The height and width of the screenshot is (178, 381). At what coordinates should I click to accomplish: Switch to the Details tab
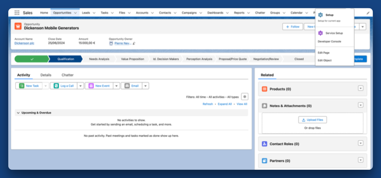point(46,75)
